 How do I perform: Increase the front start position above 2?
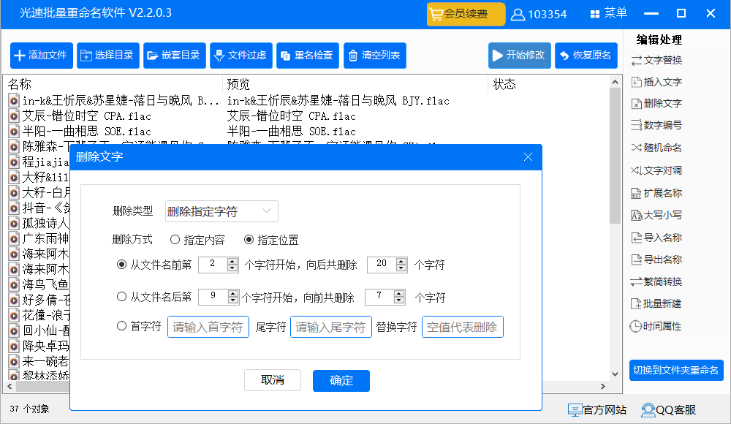coord(232,261)
